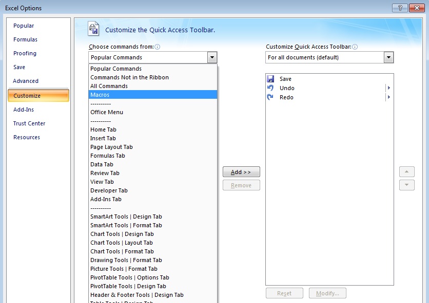Click the Undo arrow icon in toolbar list
The image size is (429, 303).
tap(270, 88)
